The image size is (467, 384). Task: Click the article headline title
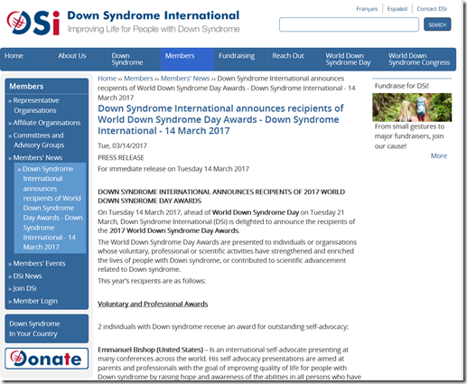coord(220,119)
